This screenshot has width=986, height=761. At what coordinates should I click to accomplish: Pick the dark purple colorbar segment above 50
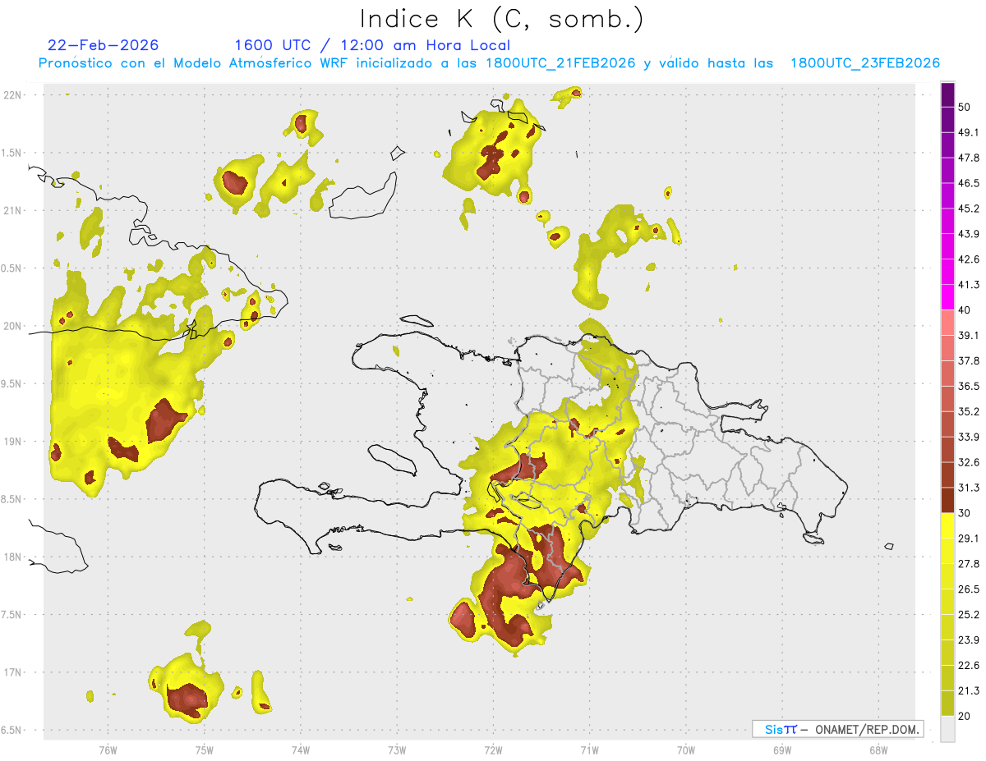coord(947,94)
